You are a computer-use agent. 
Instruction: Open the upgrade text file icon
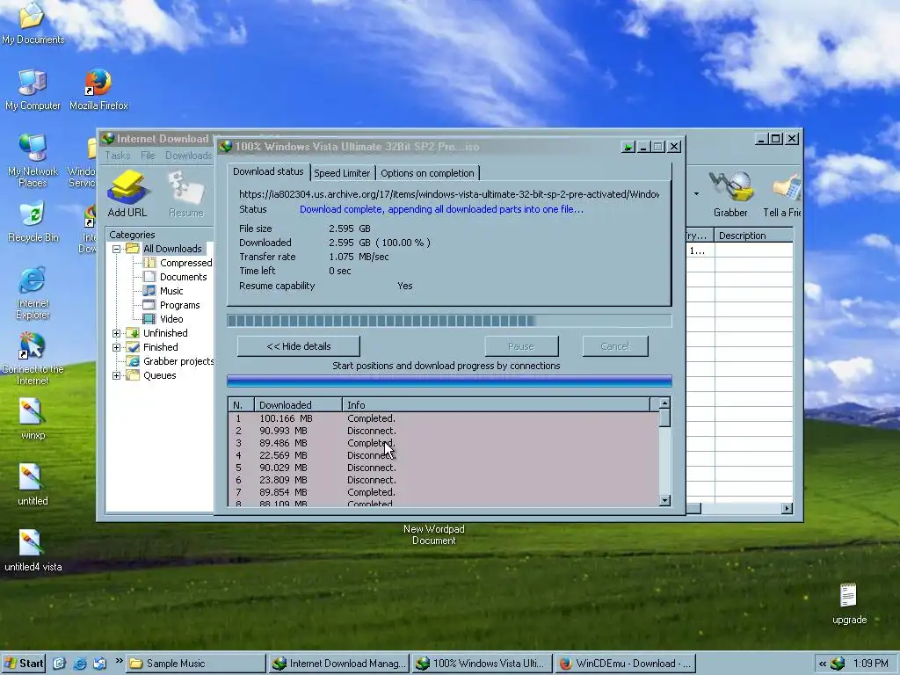(x=849, y=603)
